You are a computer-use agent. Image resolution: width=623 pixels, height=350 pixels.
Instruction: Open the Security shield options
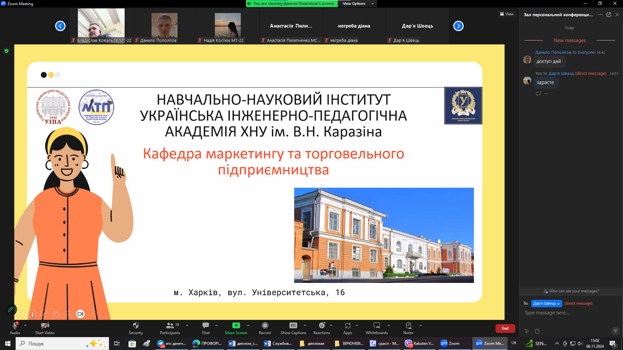(x=136, y=328)
